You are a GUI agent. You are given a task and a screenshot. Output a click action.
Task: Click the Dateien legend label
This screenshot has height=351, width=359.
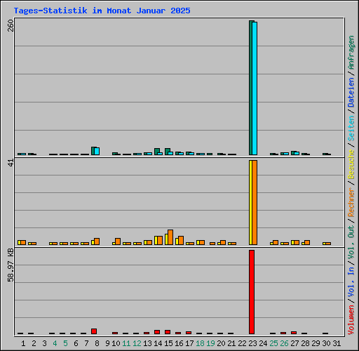(351, 92)
